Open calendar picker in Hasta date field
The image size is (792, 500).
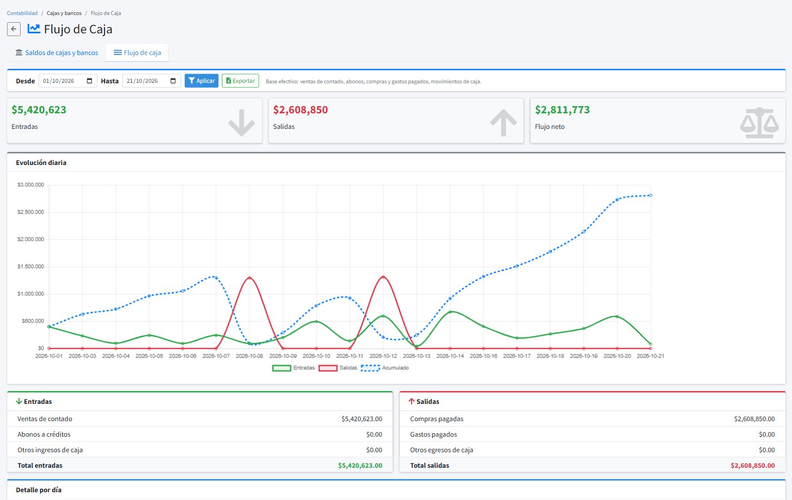click(173, 81)
